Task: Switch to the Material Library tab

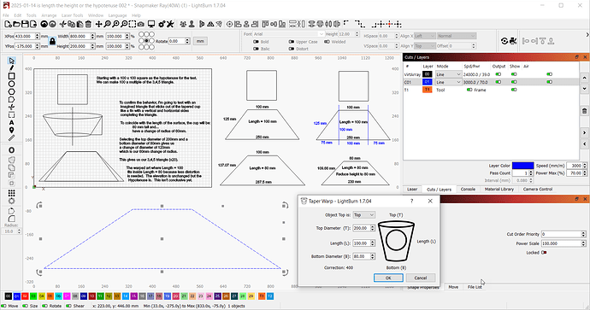Action: coord(499,190)
